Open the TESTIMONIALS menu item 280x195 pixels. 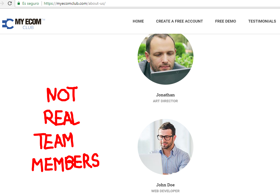tap(262, 21)
